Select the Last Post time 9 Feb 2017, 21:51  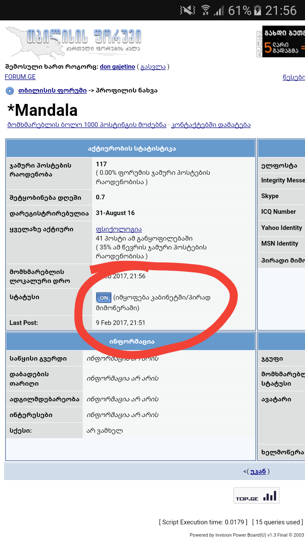(x=121, y=323)
